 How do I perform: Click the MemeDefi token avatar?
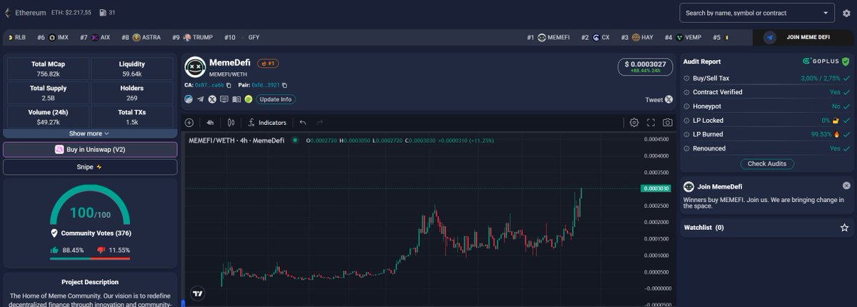195,67
